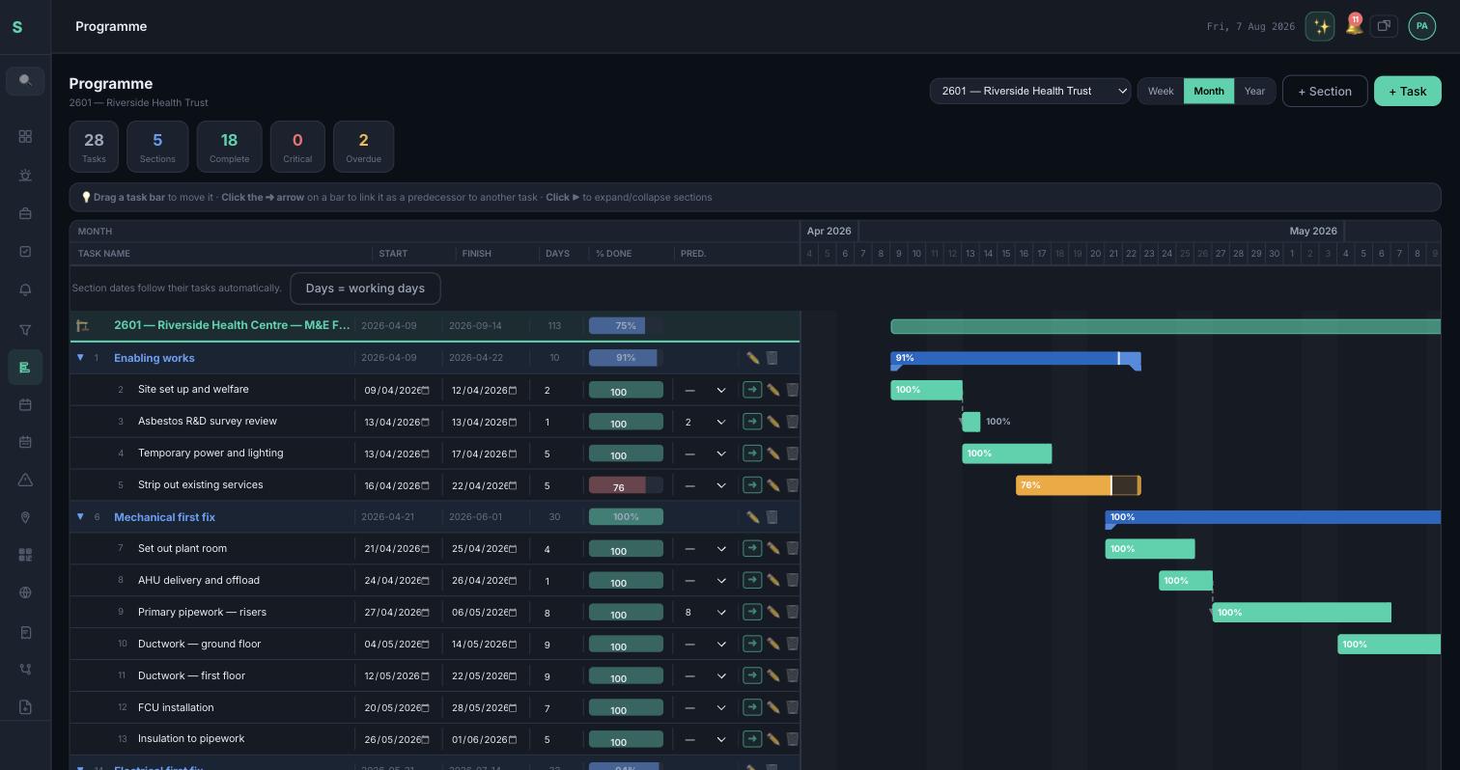Open the PA user avatar menu

1421,26
